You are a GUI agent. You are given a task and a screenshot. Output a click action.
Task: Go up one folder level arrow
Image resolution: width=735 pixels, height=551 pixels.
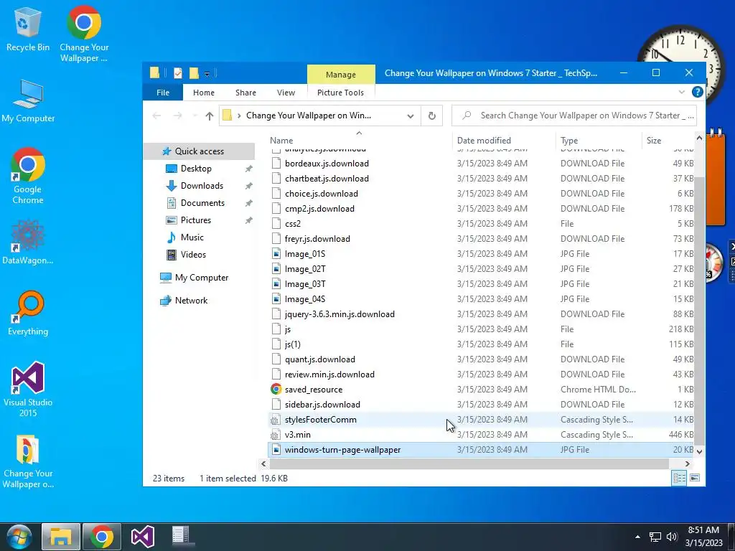pyautogui.click(x=209, y=116)
